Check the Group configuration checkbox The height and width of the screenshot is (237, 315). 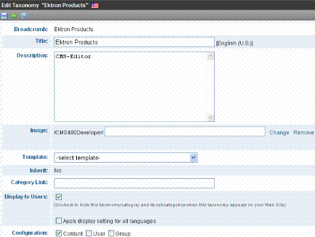tap(111, 233)
